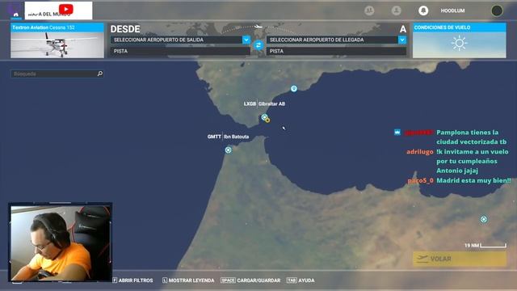The width and height of the screenshot is (517, 291).
Task: Click the paco5_0 chat username
Action: [420, 180]
